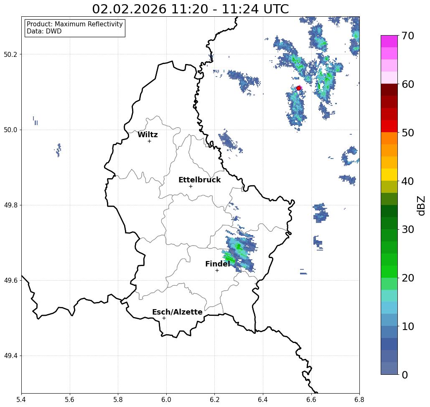
Task: Click the plus marker below Ettelbruck
Action: [191, 186]
